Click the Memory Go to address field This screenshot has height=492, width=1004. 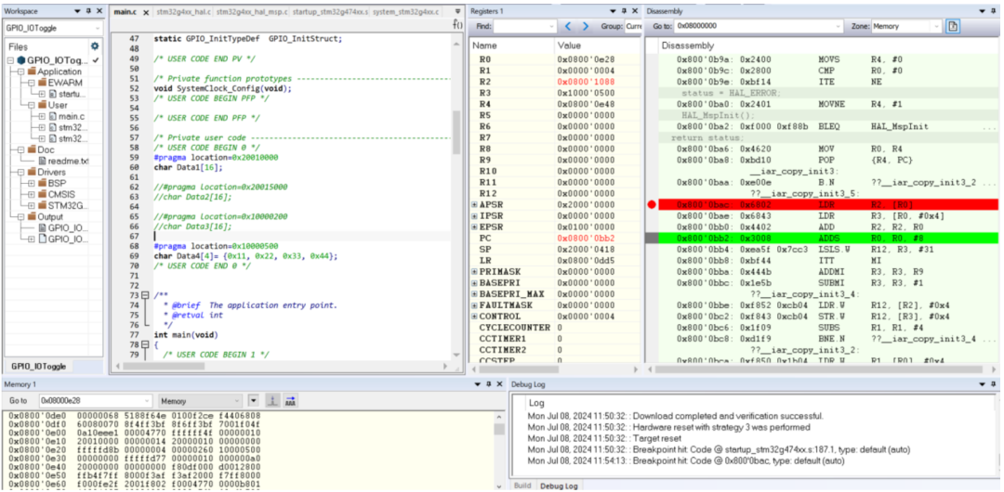[95, 401]
